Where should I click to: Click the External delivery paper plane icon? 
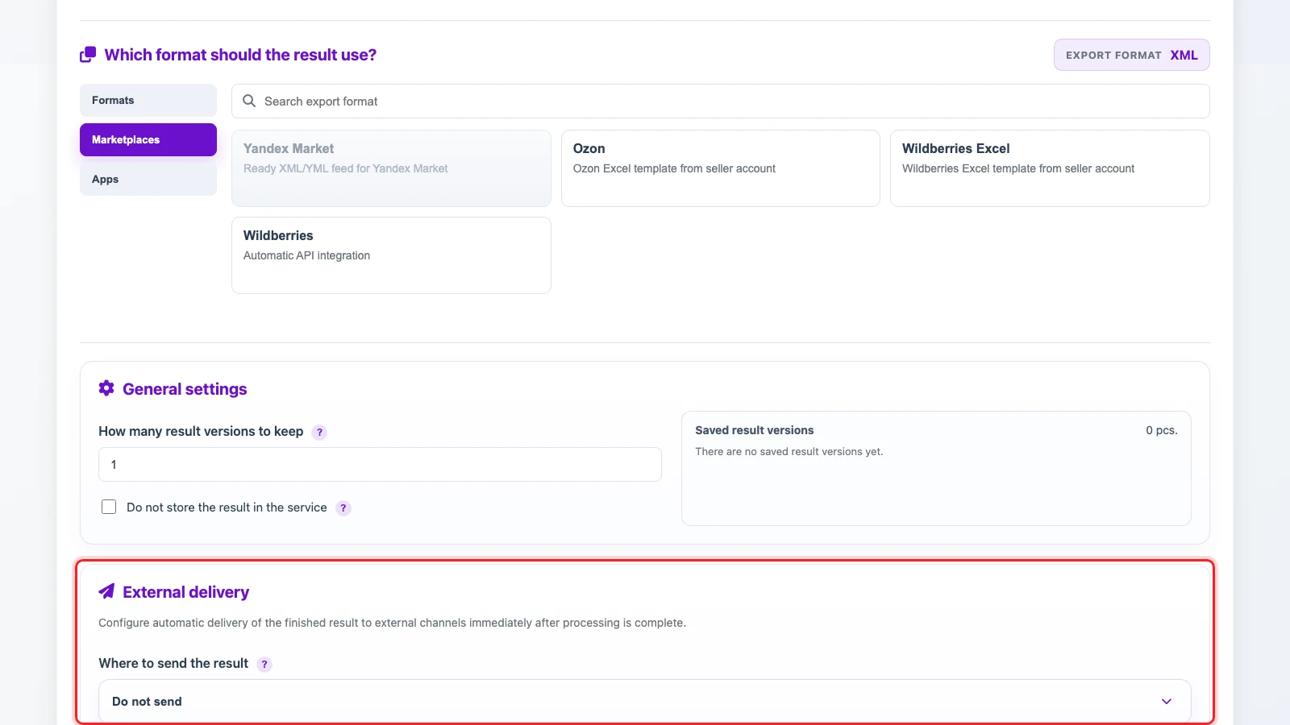[106, 591]
